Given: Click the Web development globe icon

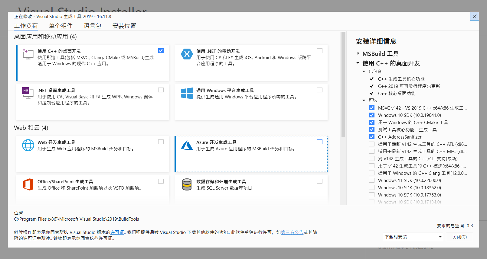Looking at the screenshot, I should [28, 145].
